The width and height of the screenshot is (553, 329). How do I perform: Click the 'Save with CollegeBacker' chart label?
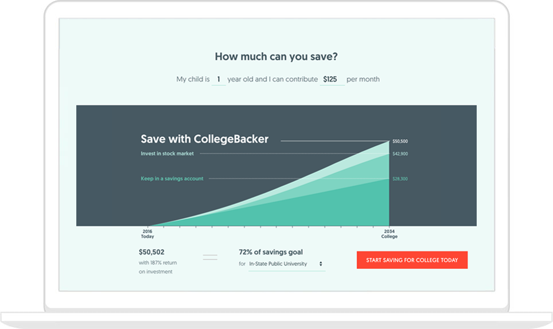[x=204, y=139]
